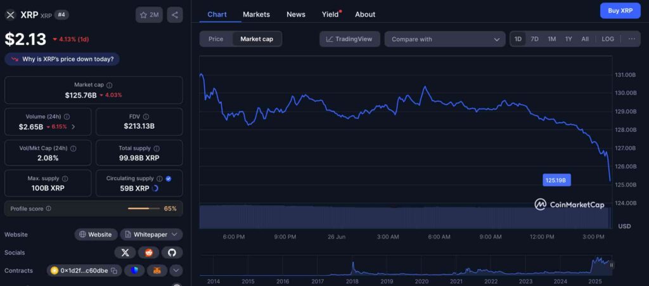Click the 26 Jun axis label
Screen dimensions: 649x286
[x=336, y=237]
